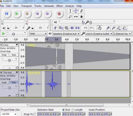Close the Tick tock track with X
This screenshot has height=116, width=133.
[x=1, y=73]
